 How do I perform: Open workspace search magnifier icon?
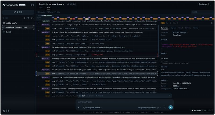click(x=24, y=18)
